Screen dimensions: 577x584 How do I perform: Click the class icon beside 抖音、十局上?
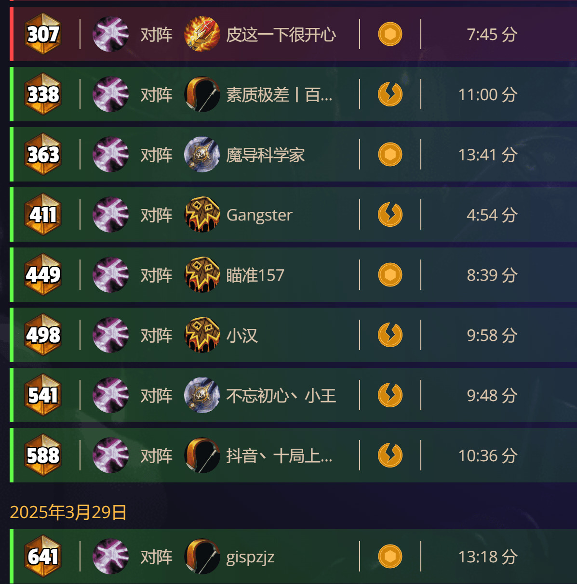[x=202, y=455]
